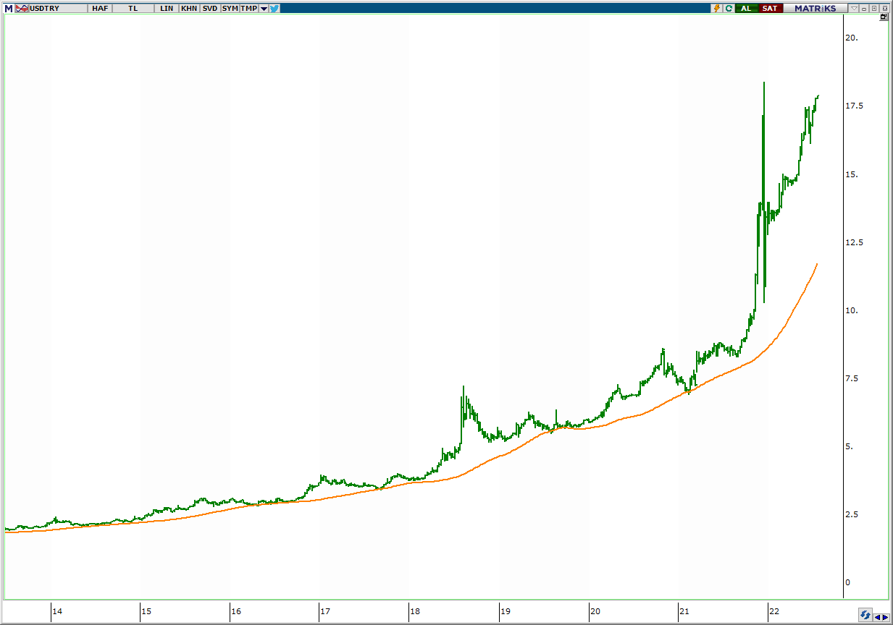Screen dimensions: 893x625
Task: Open the TMP template item
Action: point(249,9)
